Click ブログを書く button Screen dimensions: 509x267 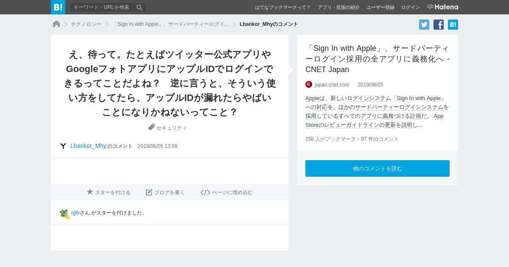point(165,192)
